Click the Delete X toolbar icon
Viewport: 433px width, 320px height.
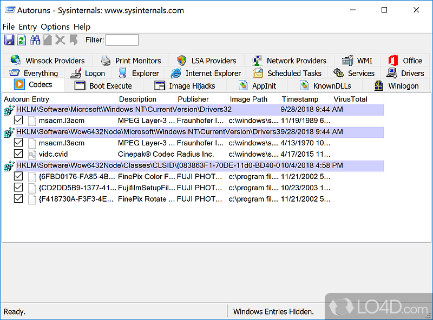point(60,40)
